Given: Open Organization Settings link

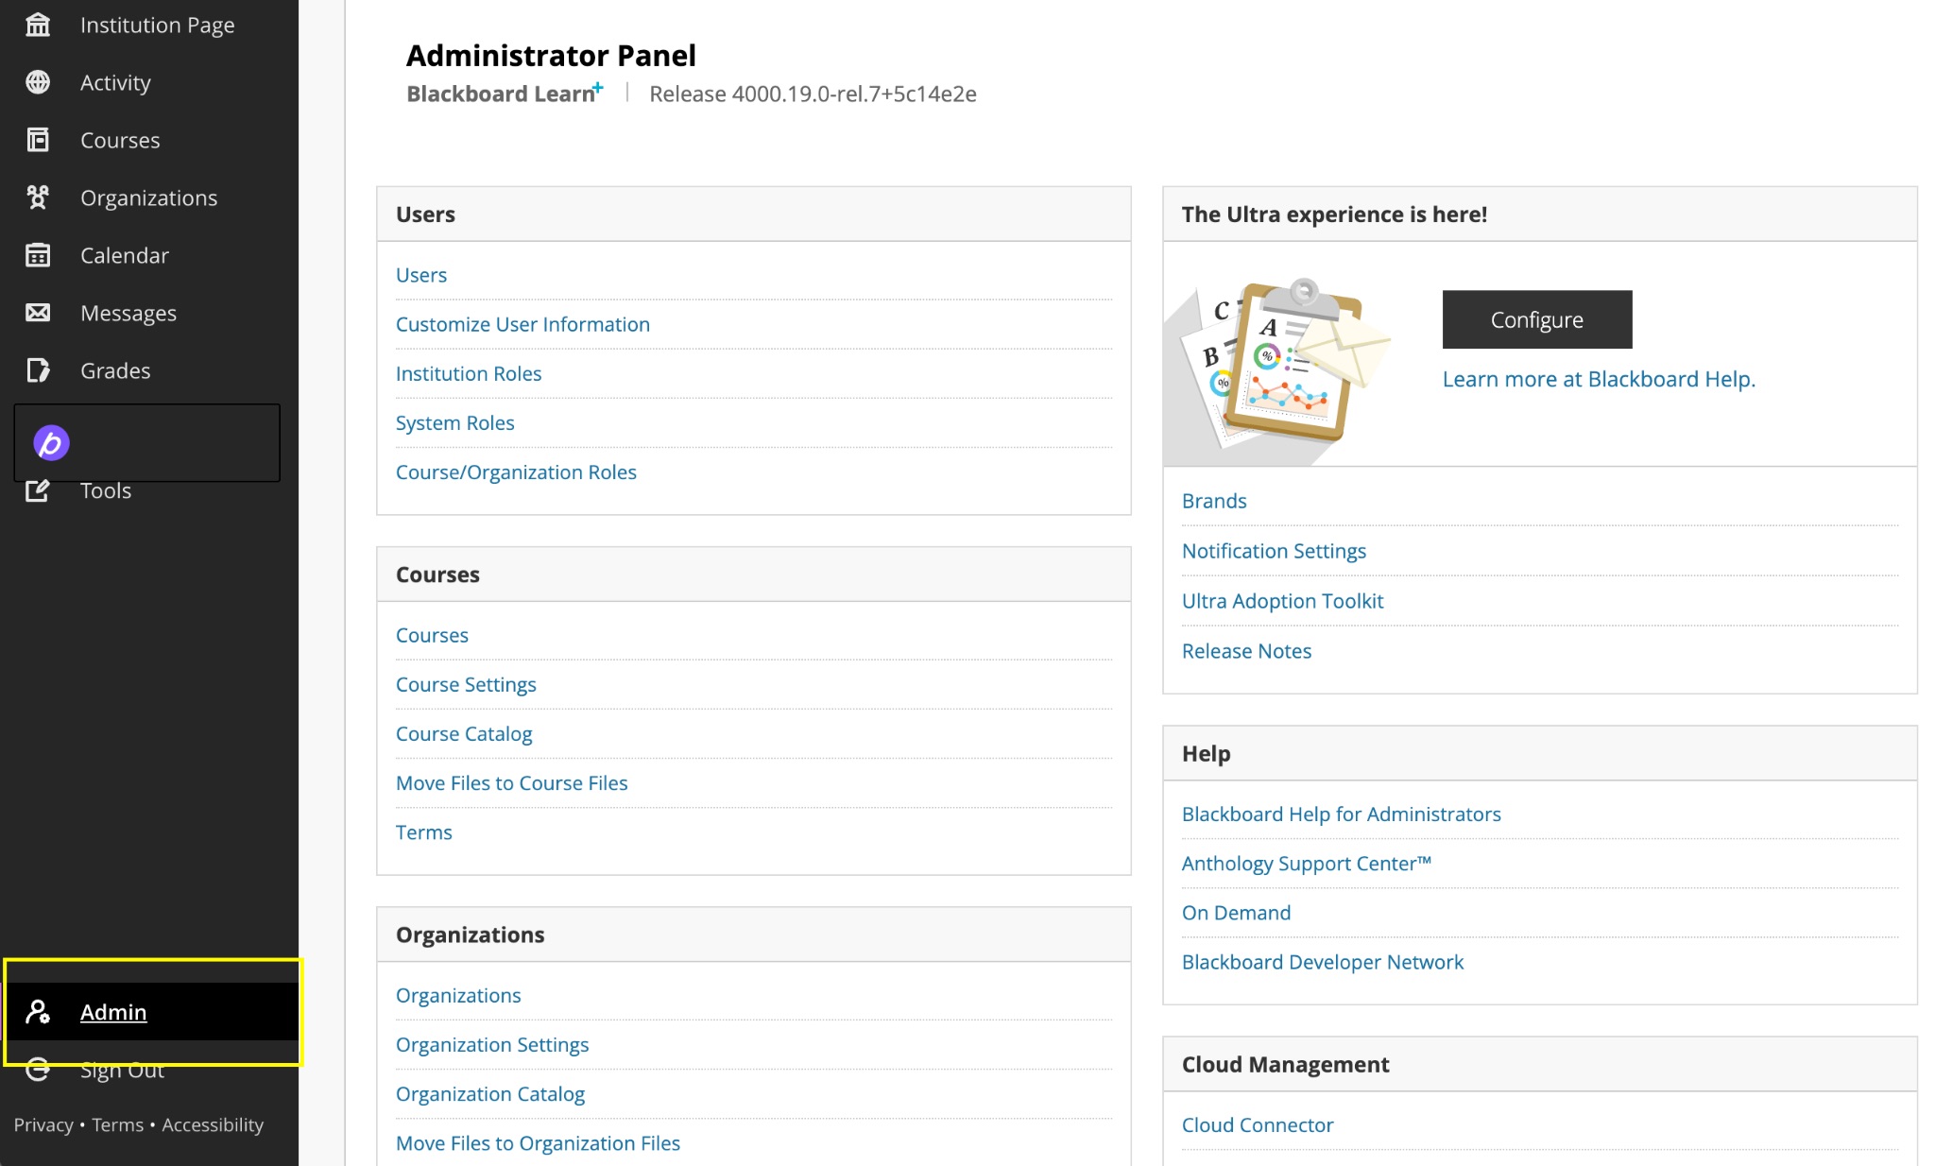Looking at the screenshot, I should 492,1044.
